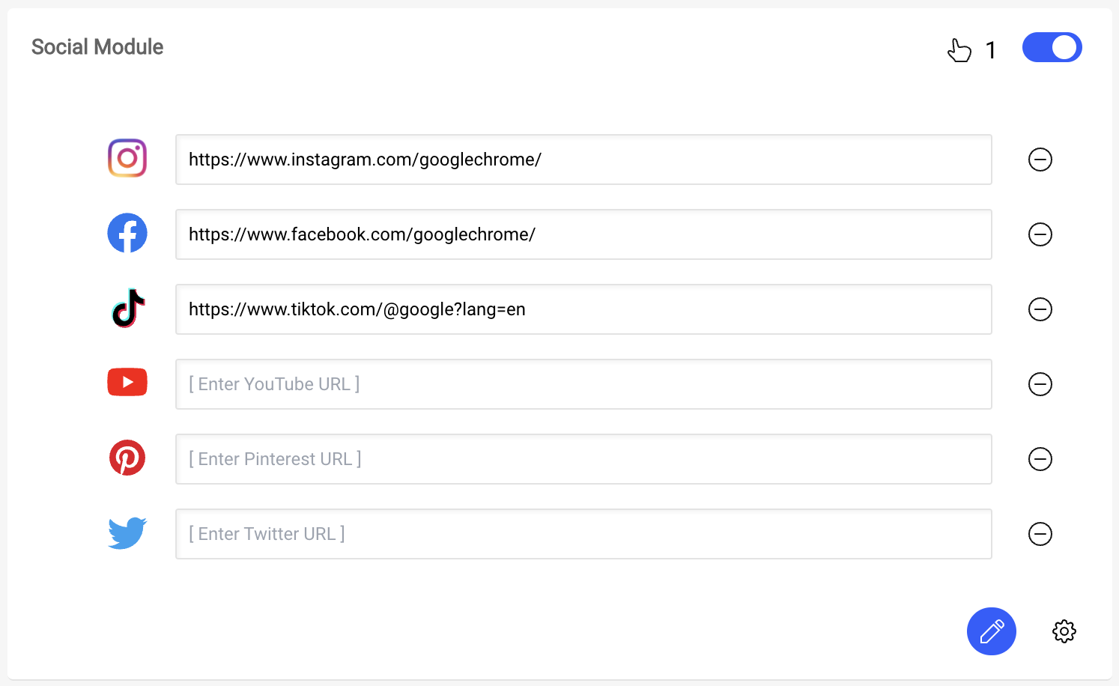Screen dimensions: 1119x686
Task: Click the Pinterest logo icon
Action: point(127,458)
